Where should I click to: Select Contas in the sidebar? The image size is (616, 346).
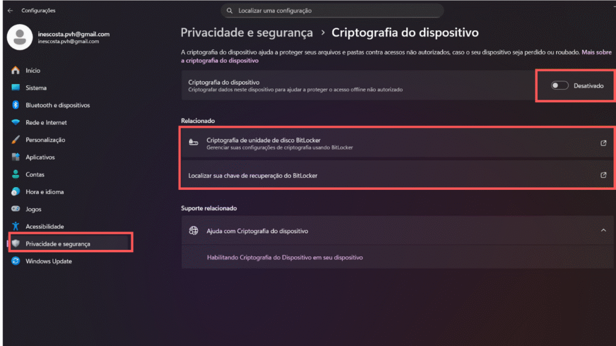pyautogui.click(x=35, y=175)
